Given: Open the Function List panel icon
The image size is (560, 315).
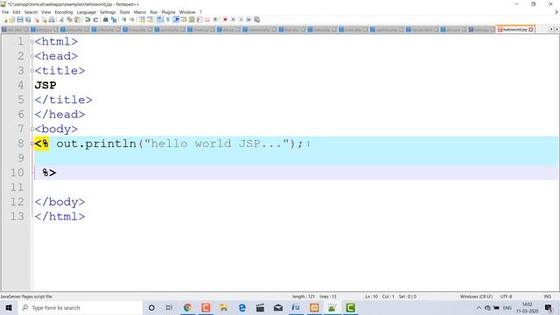Looking at the screenshot, I should pyautogui.click(x=199, y=19).
